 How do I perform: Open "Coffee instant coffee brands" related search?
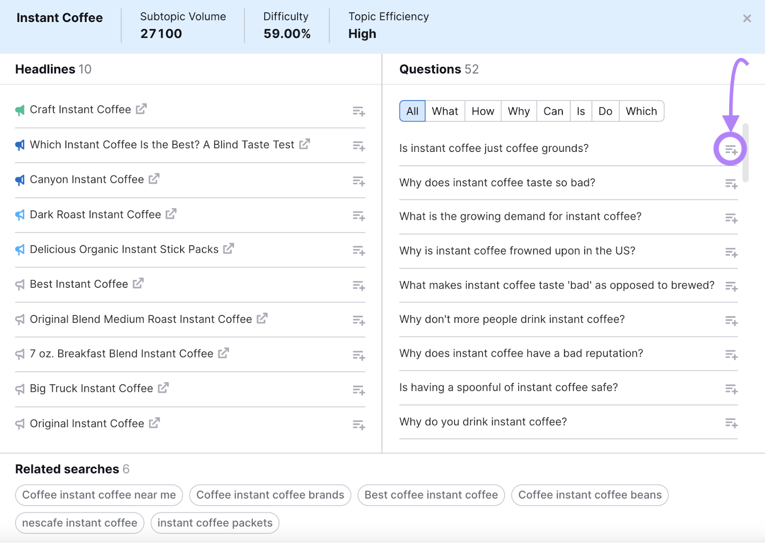270,495
